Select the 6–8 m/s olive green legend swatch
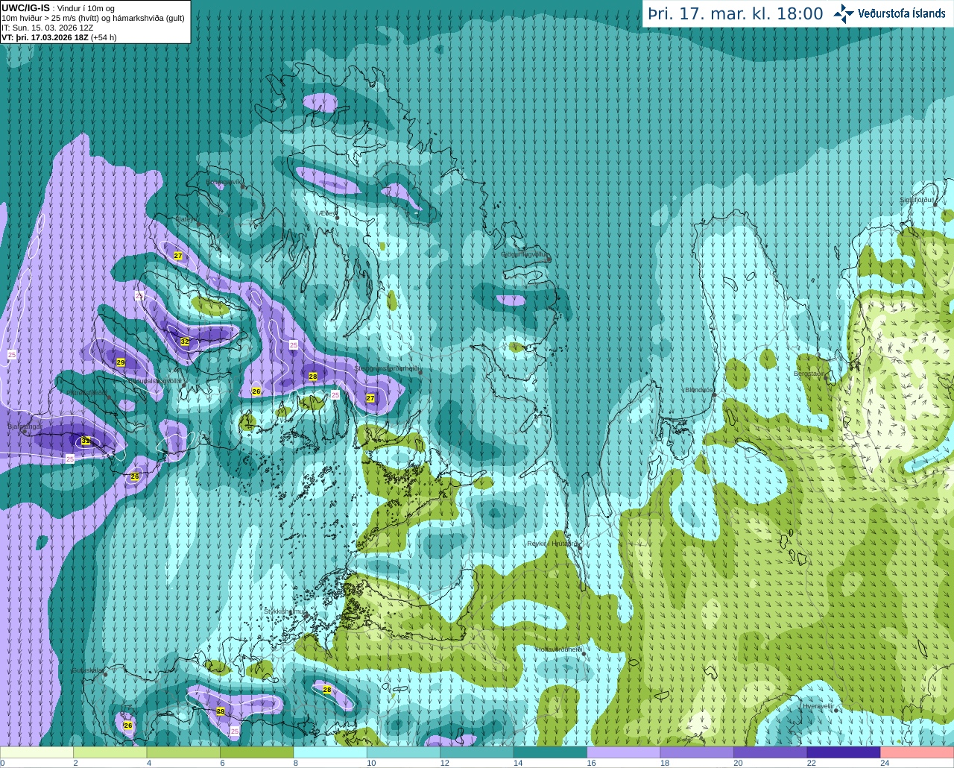This screenshot has width=954, height=768. [x=257, y=752]
